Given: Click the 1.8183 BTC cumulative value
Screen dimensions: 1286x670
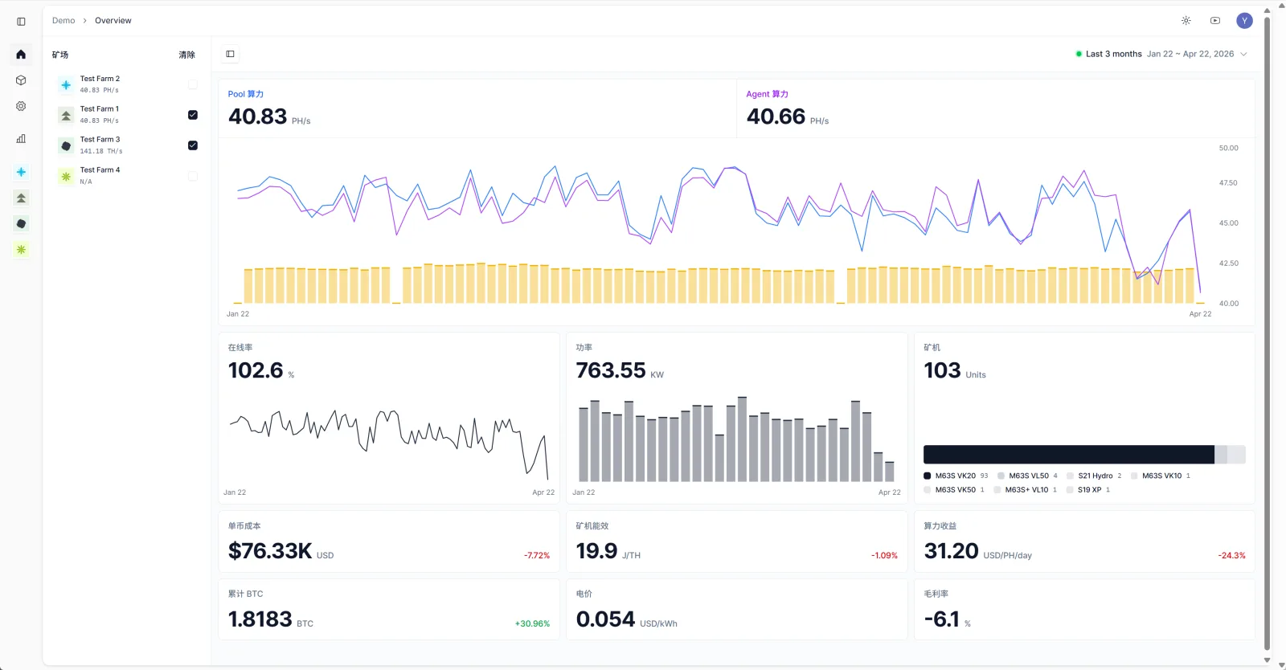Looking at the screenshot, I should tap(271, 619).
